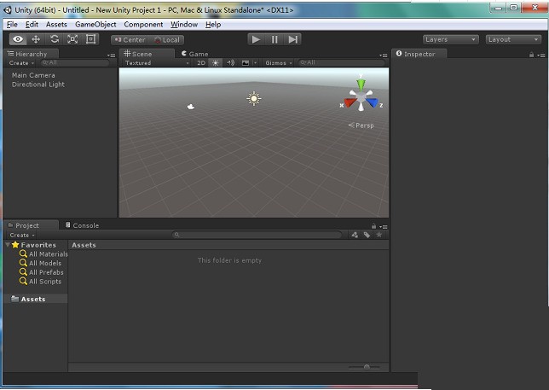Toggle scene lighting sun icon
The image size is (549, 390).
point(215,63)
